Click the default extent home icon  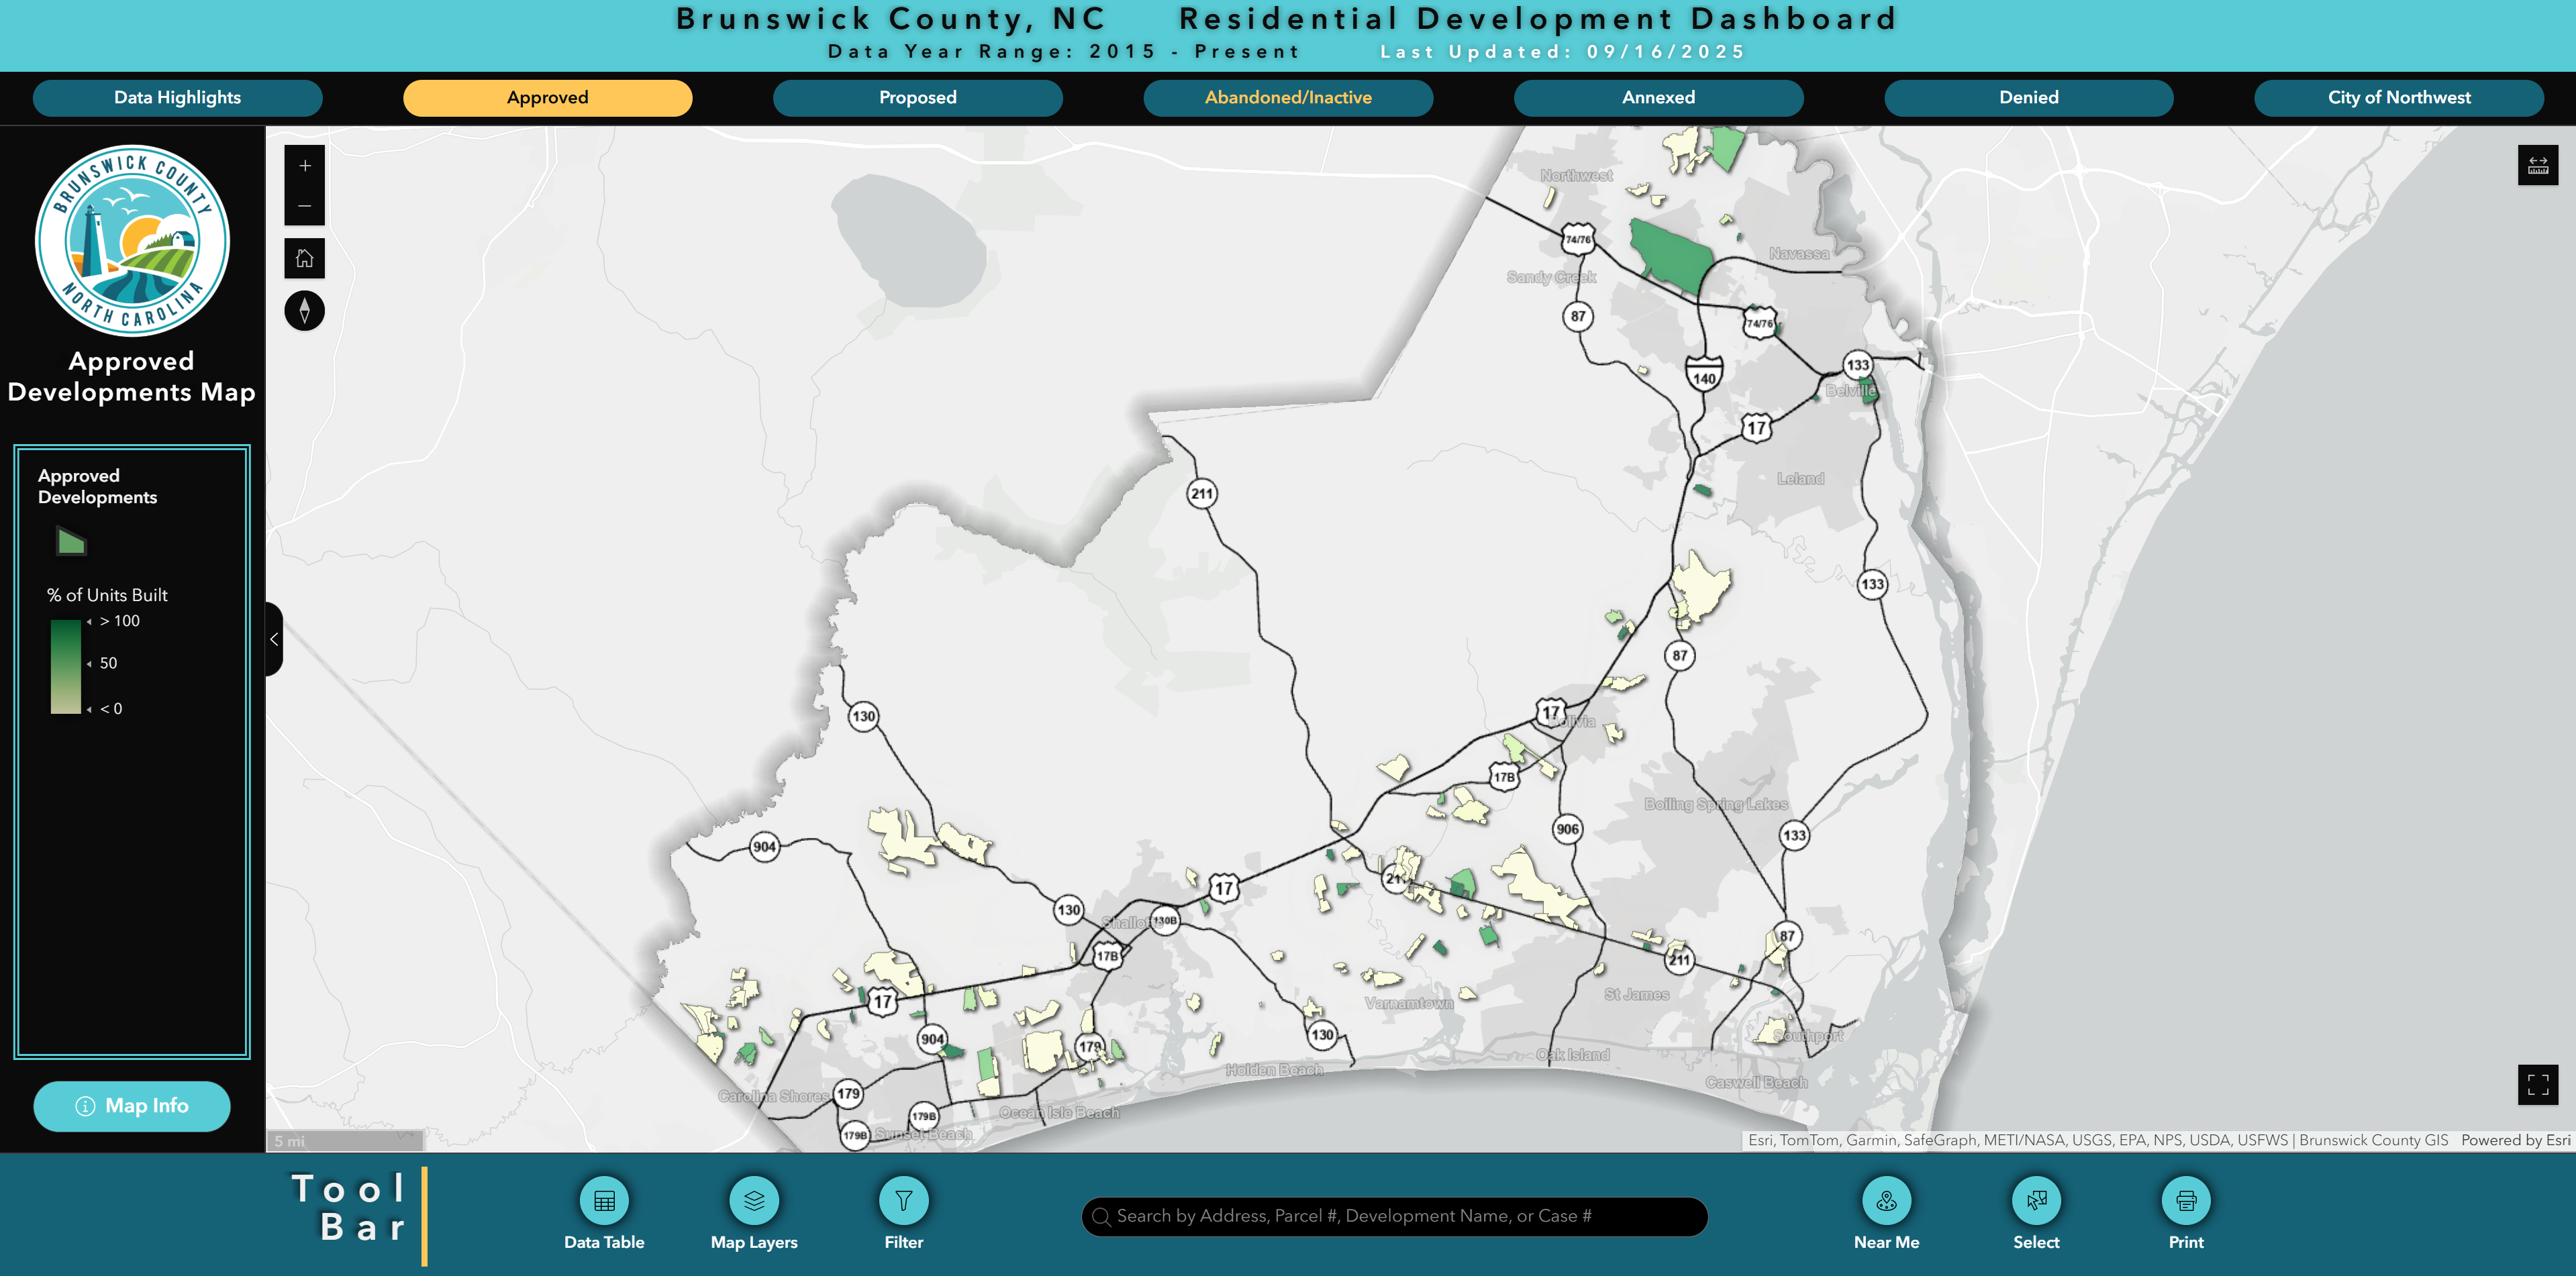point(304,258)
